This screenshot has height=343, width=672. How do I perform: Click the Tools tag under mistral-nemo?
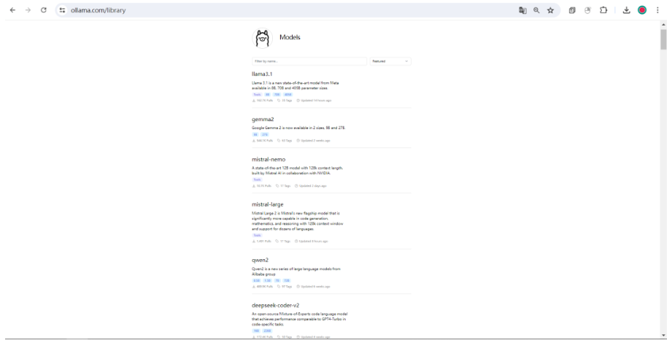click(x=257, y=180)
